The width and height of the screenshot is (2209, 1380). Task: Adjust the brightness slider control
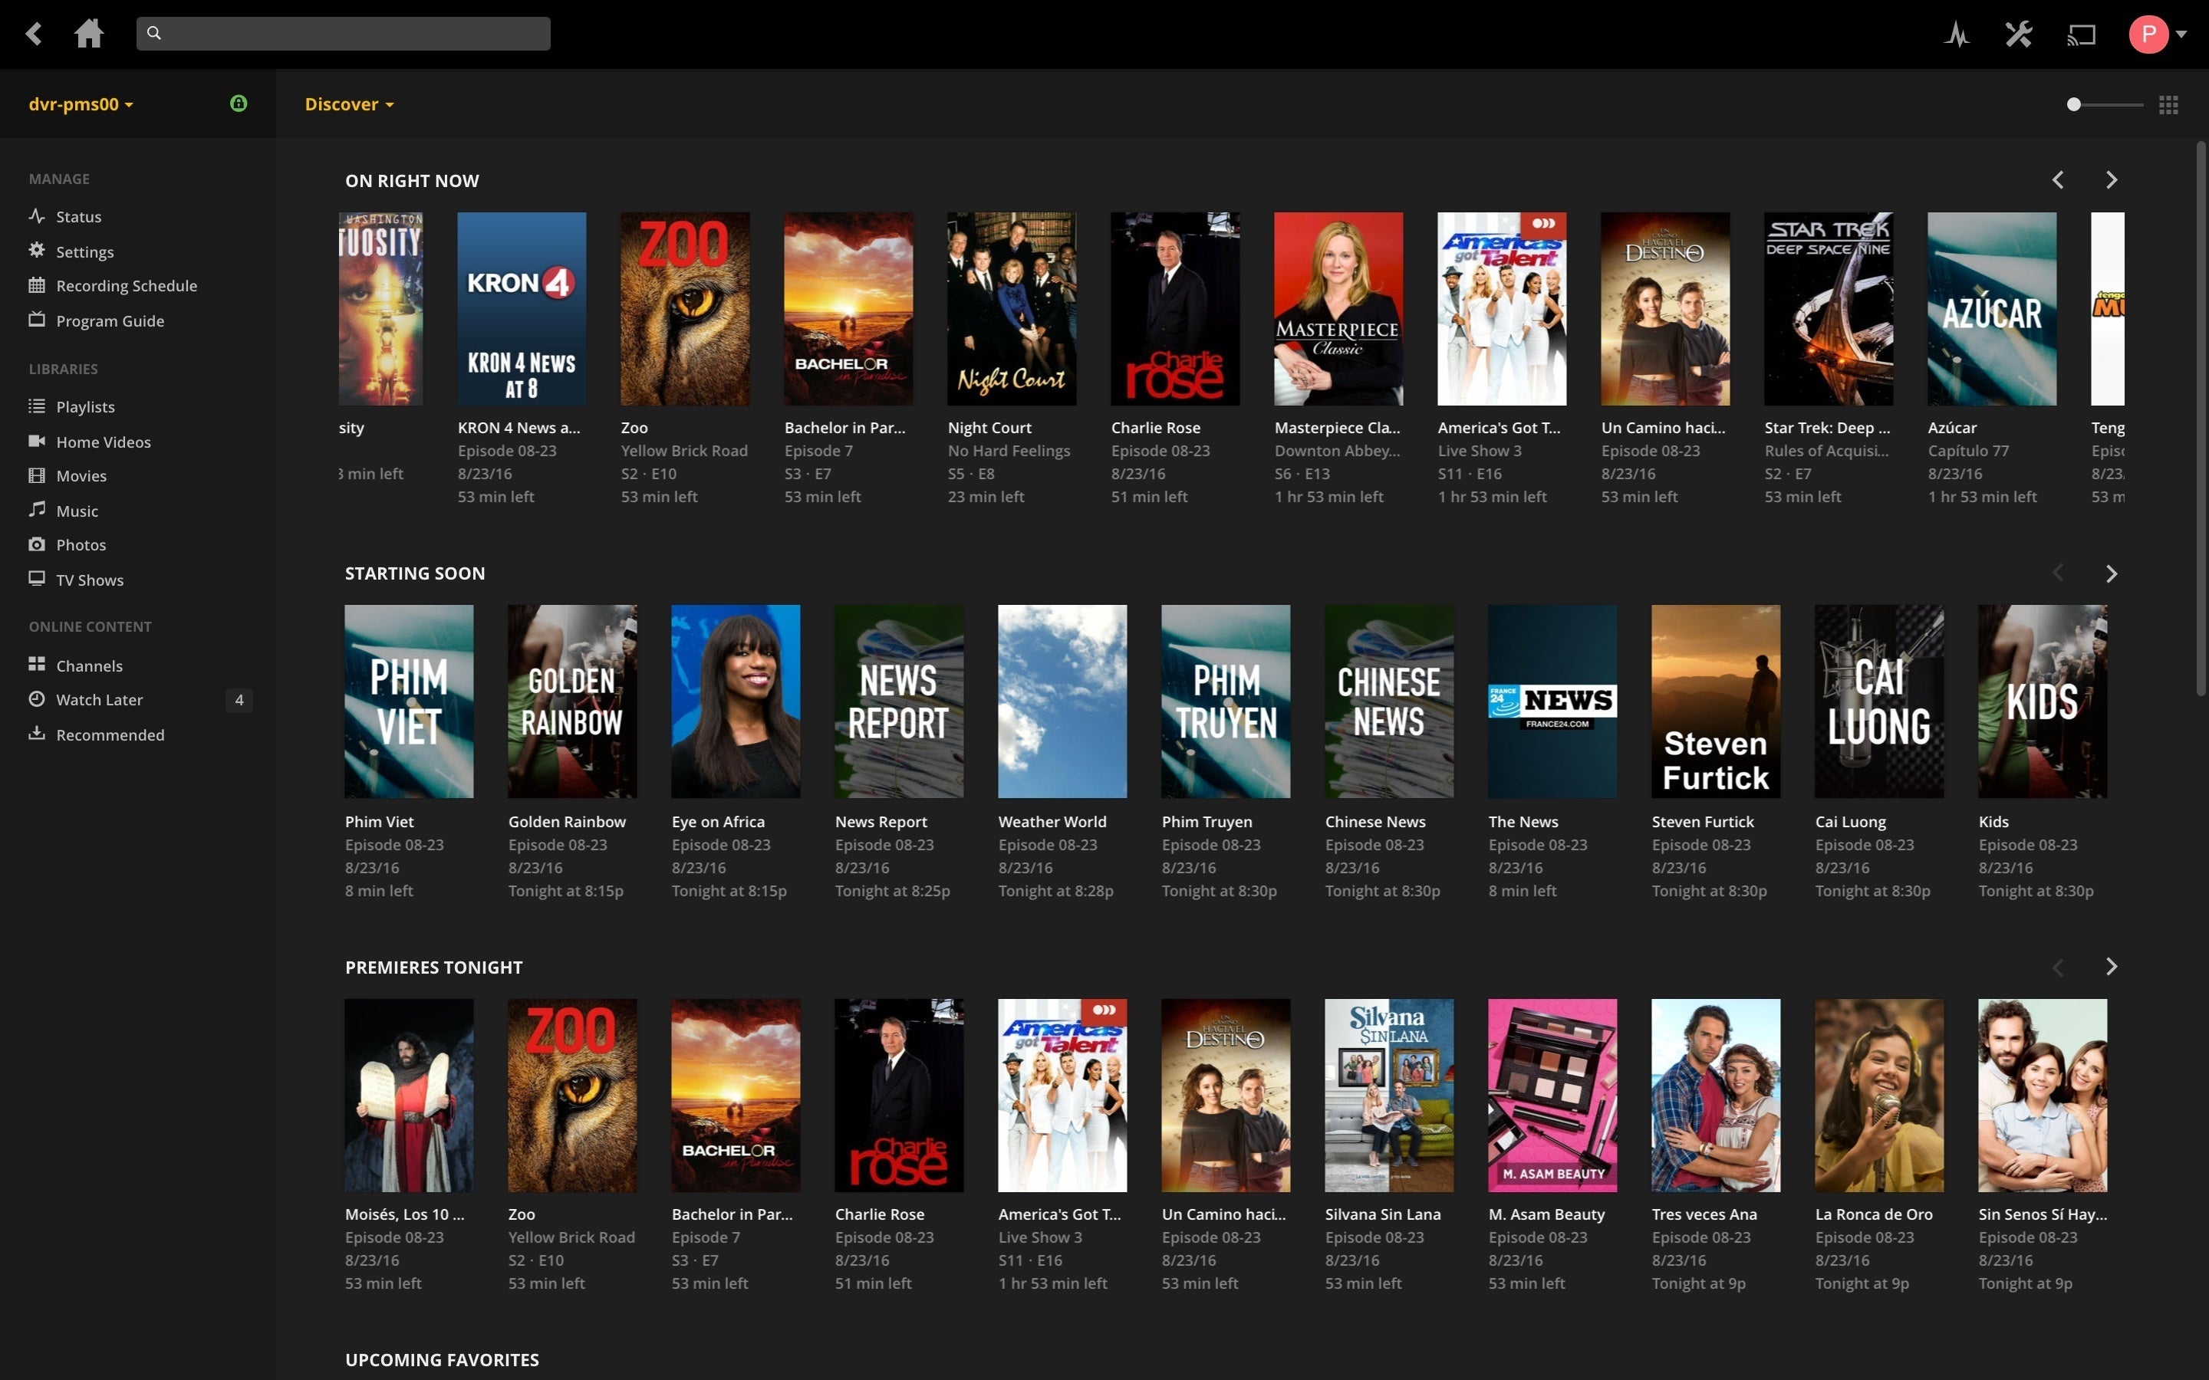click(x=2072, y=103)
